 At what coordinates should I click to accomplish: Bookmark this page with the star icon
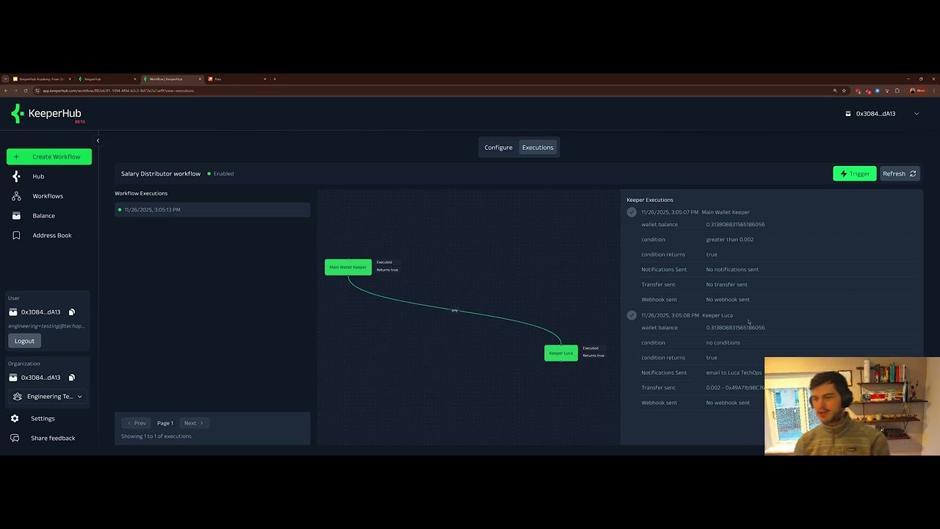click(x=844, y=90)
